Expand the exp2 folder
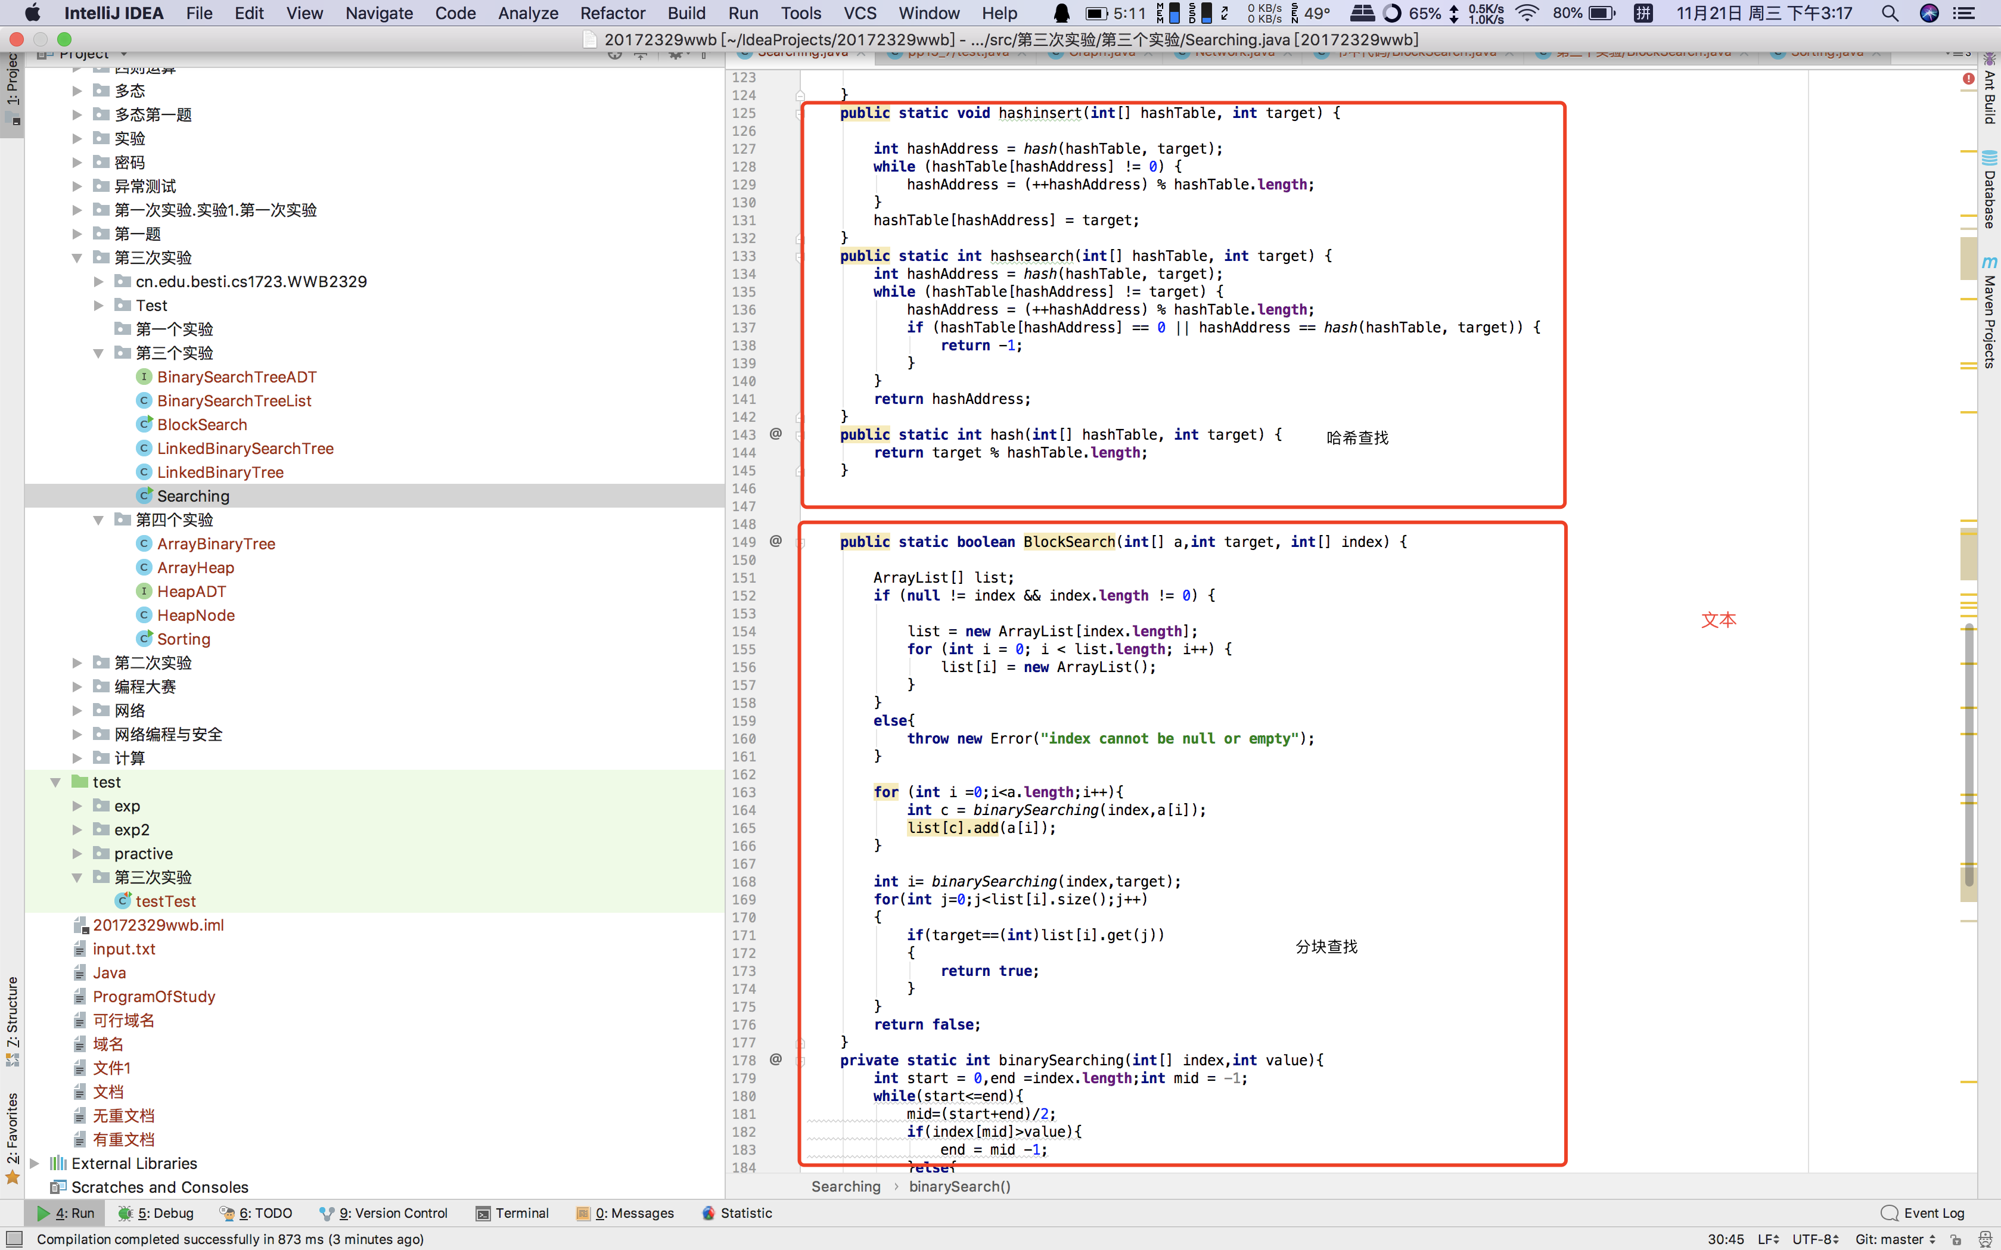 77,829
